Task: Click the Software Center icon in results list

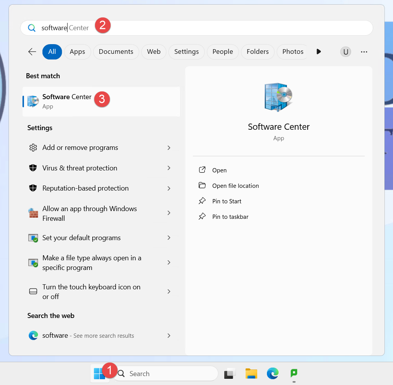Action: tap(33, 101)
